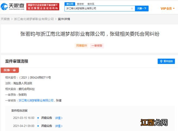The image size is (178, 131).
Task: Go to 天眼查 breadcrumb home link
Action: tap(5, 19)
